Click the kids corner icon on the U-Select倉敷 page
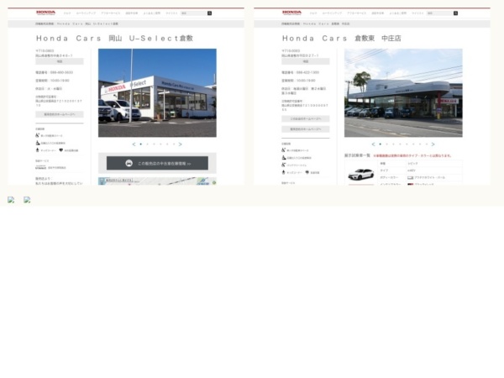 pyautogui.click(x=37, y=150)
